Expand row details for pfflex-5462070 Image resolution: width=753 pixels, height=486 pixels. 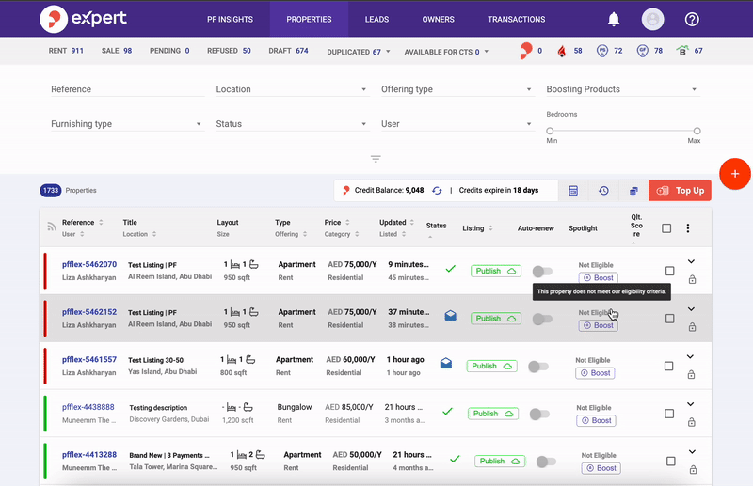coord(691,261)
